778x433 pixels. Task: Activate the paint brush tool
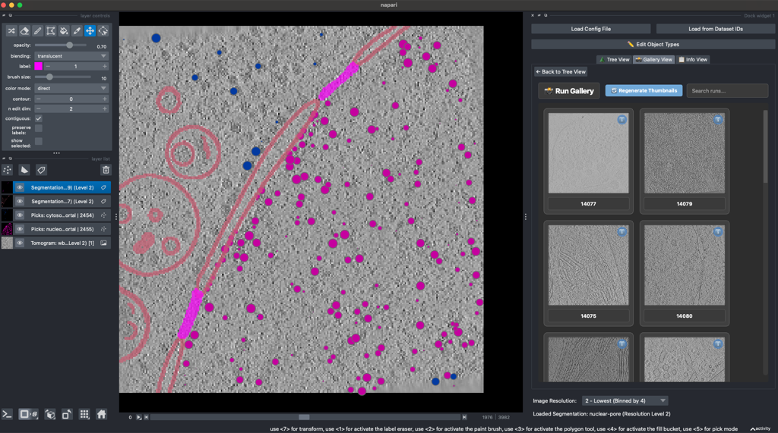pos(38,31)
